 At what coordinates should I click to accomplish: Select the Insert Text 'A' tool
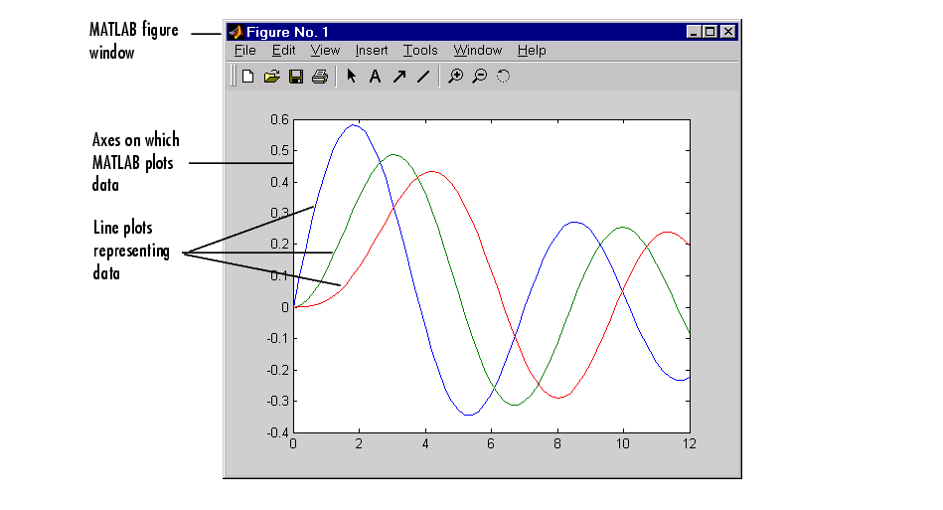375,77
